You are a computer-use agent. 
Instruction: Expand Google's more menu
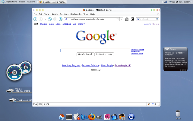81,24
